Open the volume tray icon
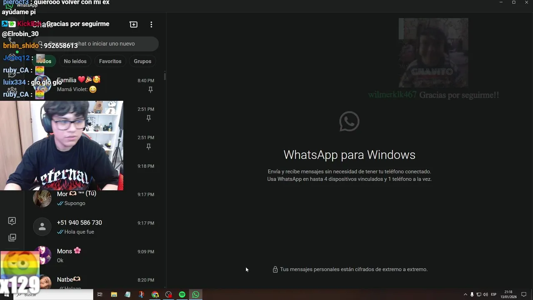Image resolution: width=533 pixels, height=300 pixels. pos(486,295)
